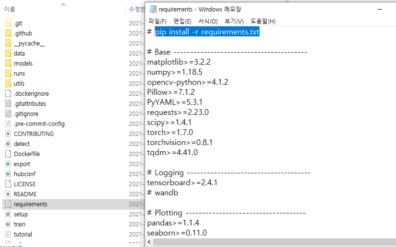
Task: Click the 수정한 date column header
Action: 136,10
